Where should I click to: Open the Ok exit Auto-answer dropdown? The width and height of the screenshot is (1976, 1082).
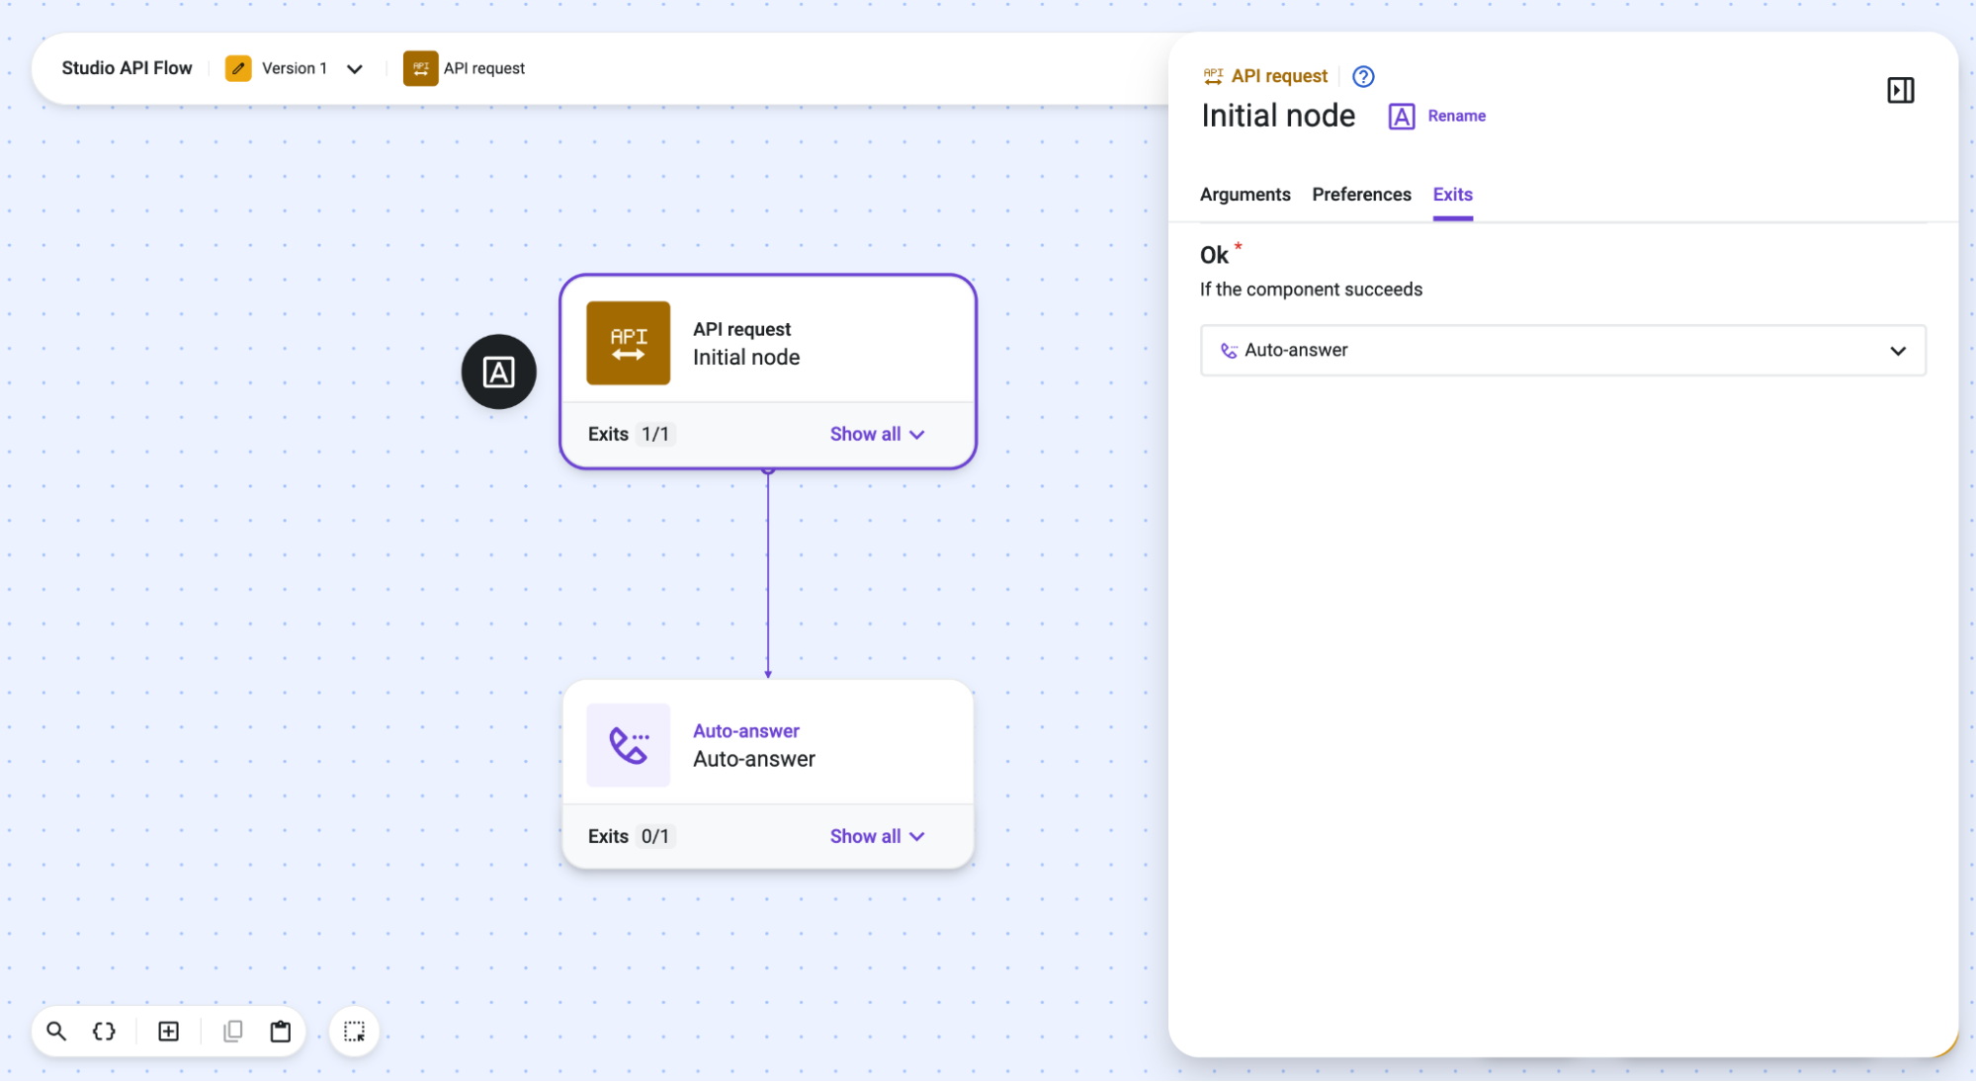(x=1563, y=351)
